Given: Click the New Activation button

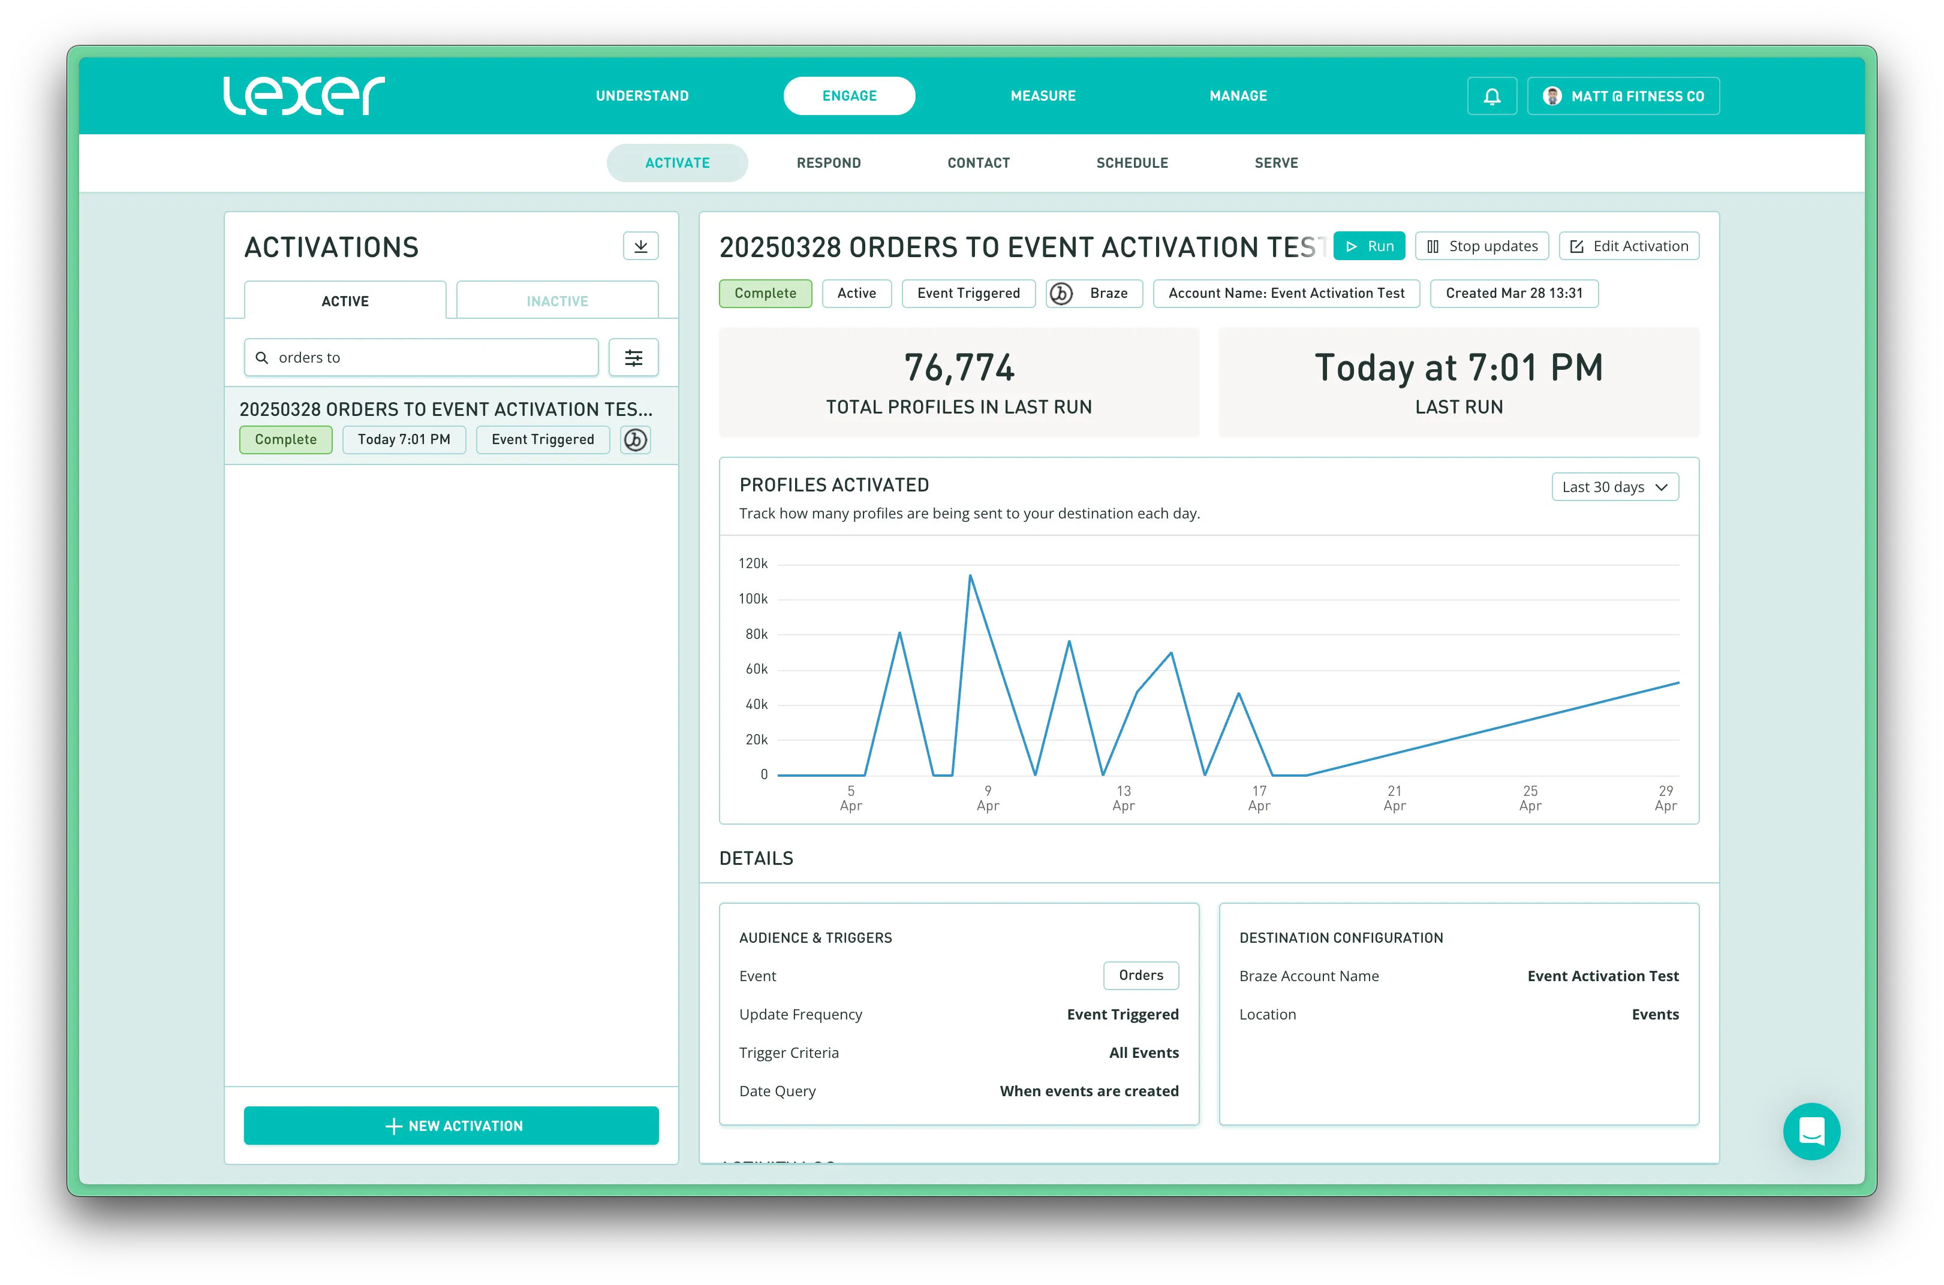Looking at the screenshot, I should pyautogui.click(x=451, y=1125).
